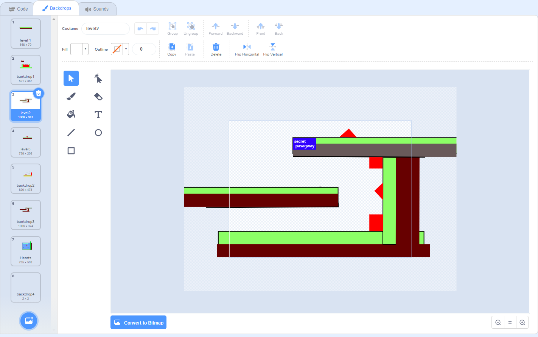Screen dimensions: 538x337
Task: Open the Fill color dropdown
Action: pyautogui.click(x=86, y=49)
